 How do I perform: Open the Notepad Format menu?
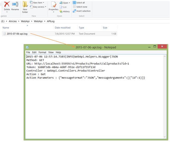[42, 52]
